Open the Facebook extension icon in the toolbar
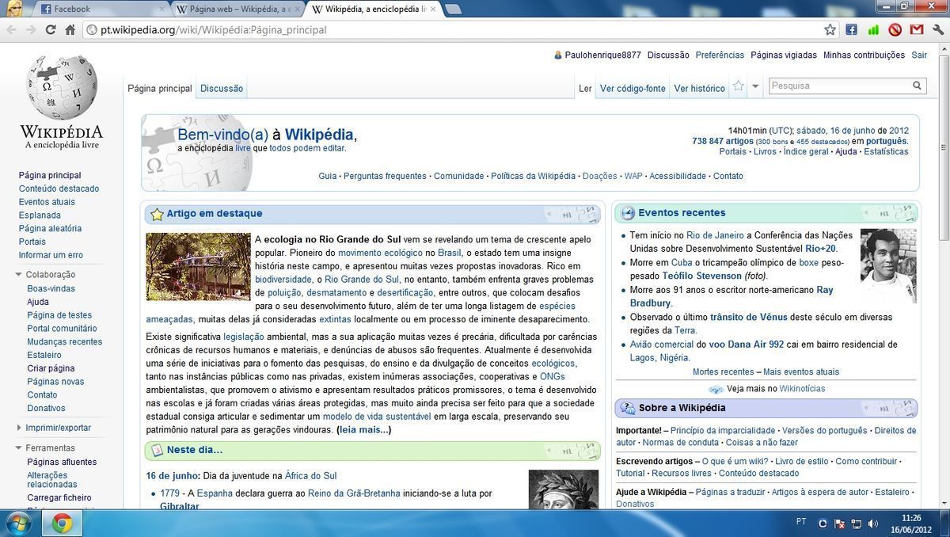The width and height of the screenshot is (950, 537). pos(852,29)
